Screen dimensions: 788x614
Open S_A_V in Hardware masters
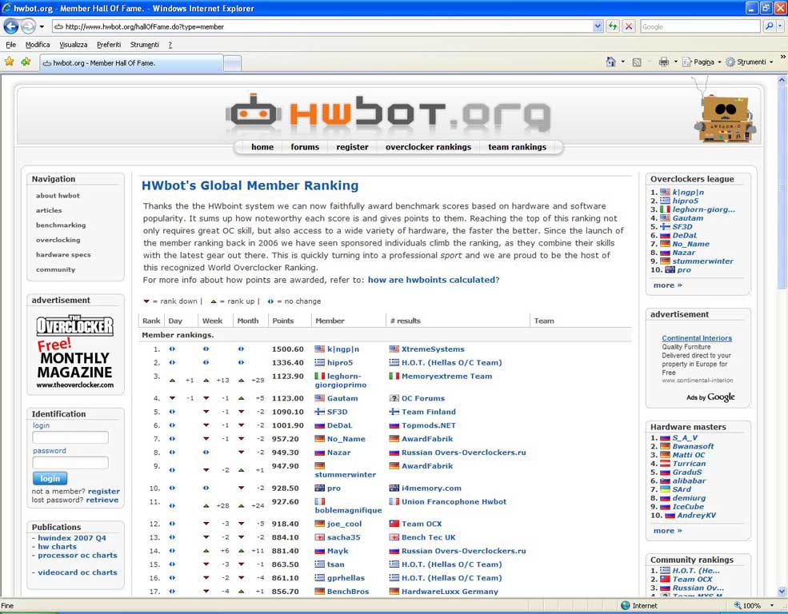(685, 438)
